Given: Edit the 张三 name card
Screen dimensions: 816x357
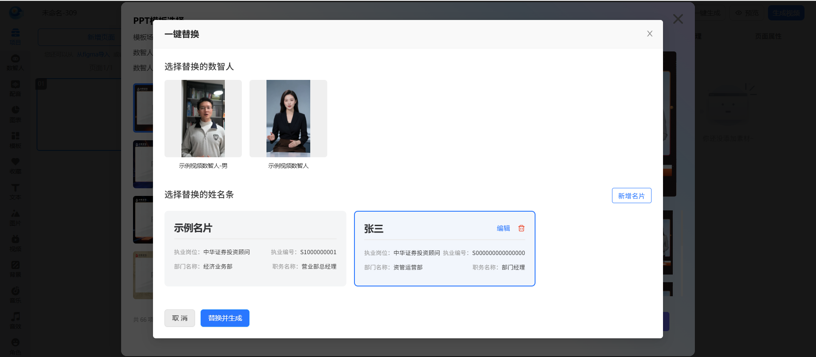Looking at the screenshot, I should (x=503, y=228).
